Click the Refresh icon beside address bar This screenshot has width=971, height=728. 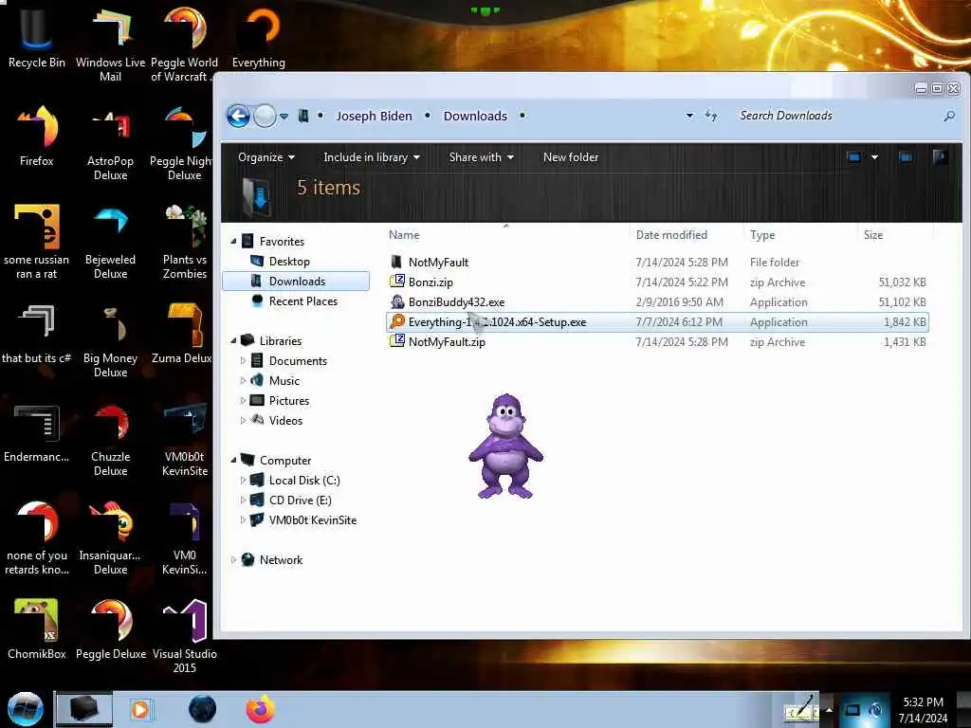click(711, 116)
